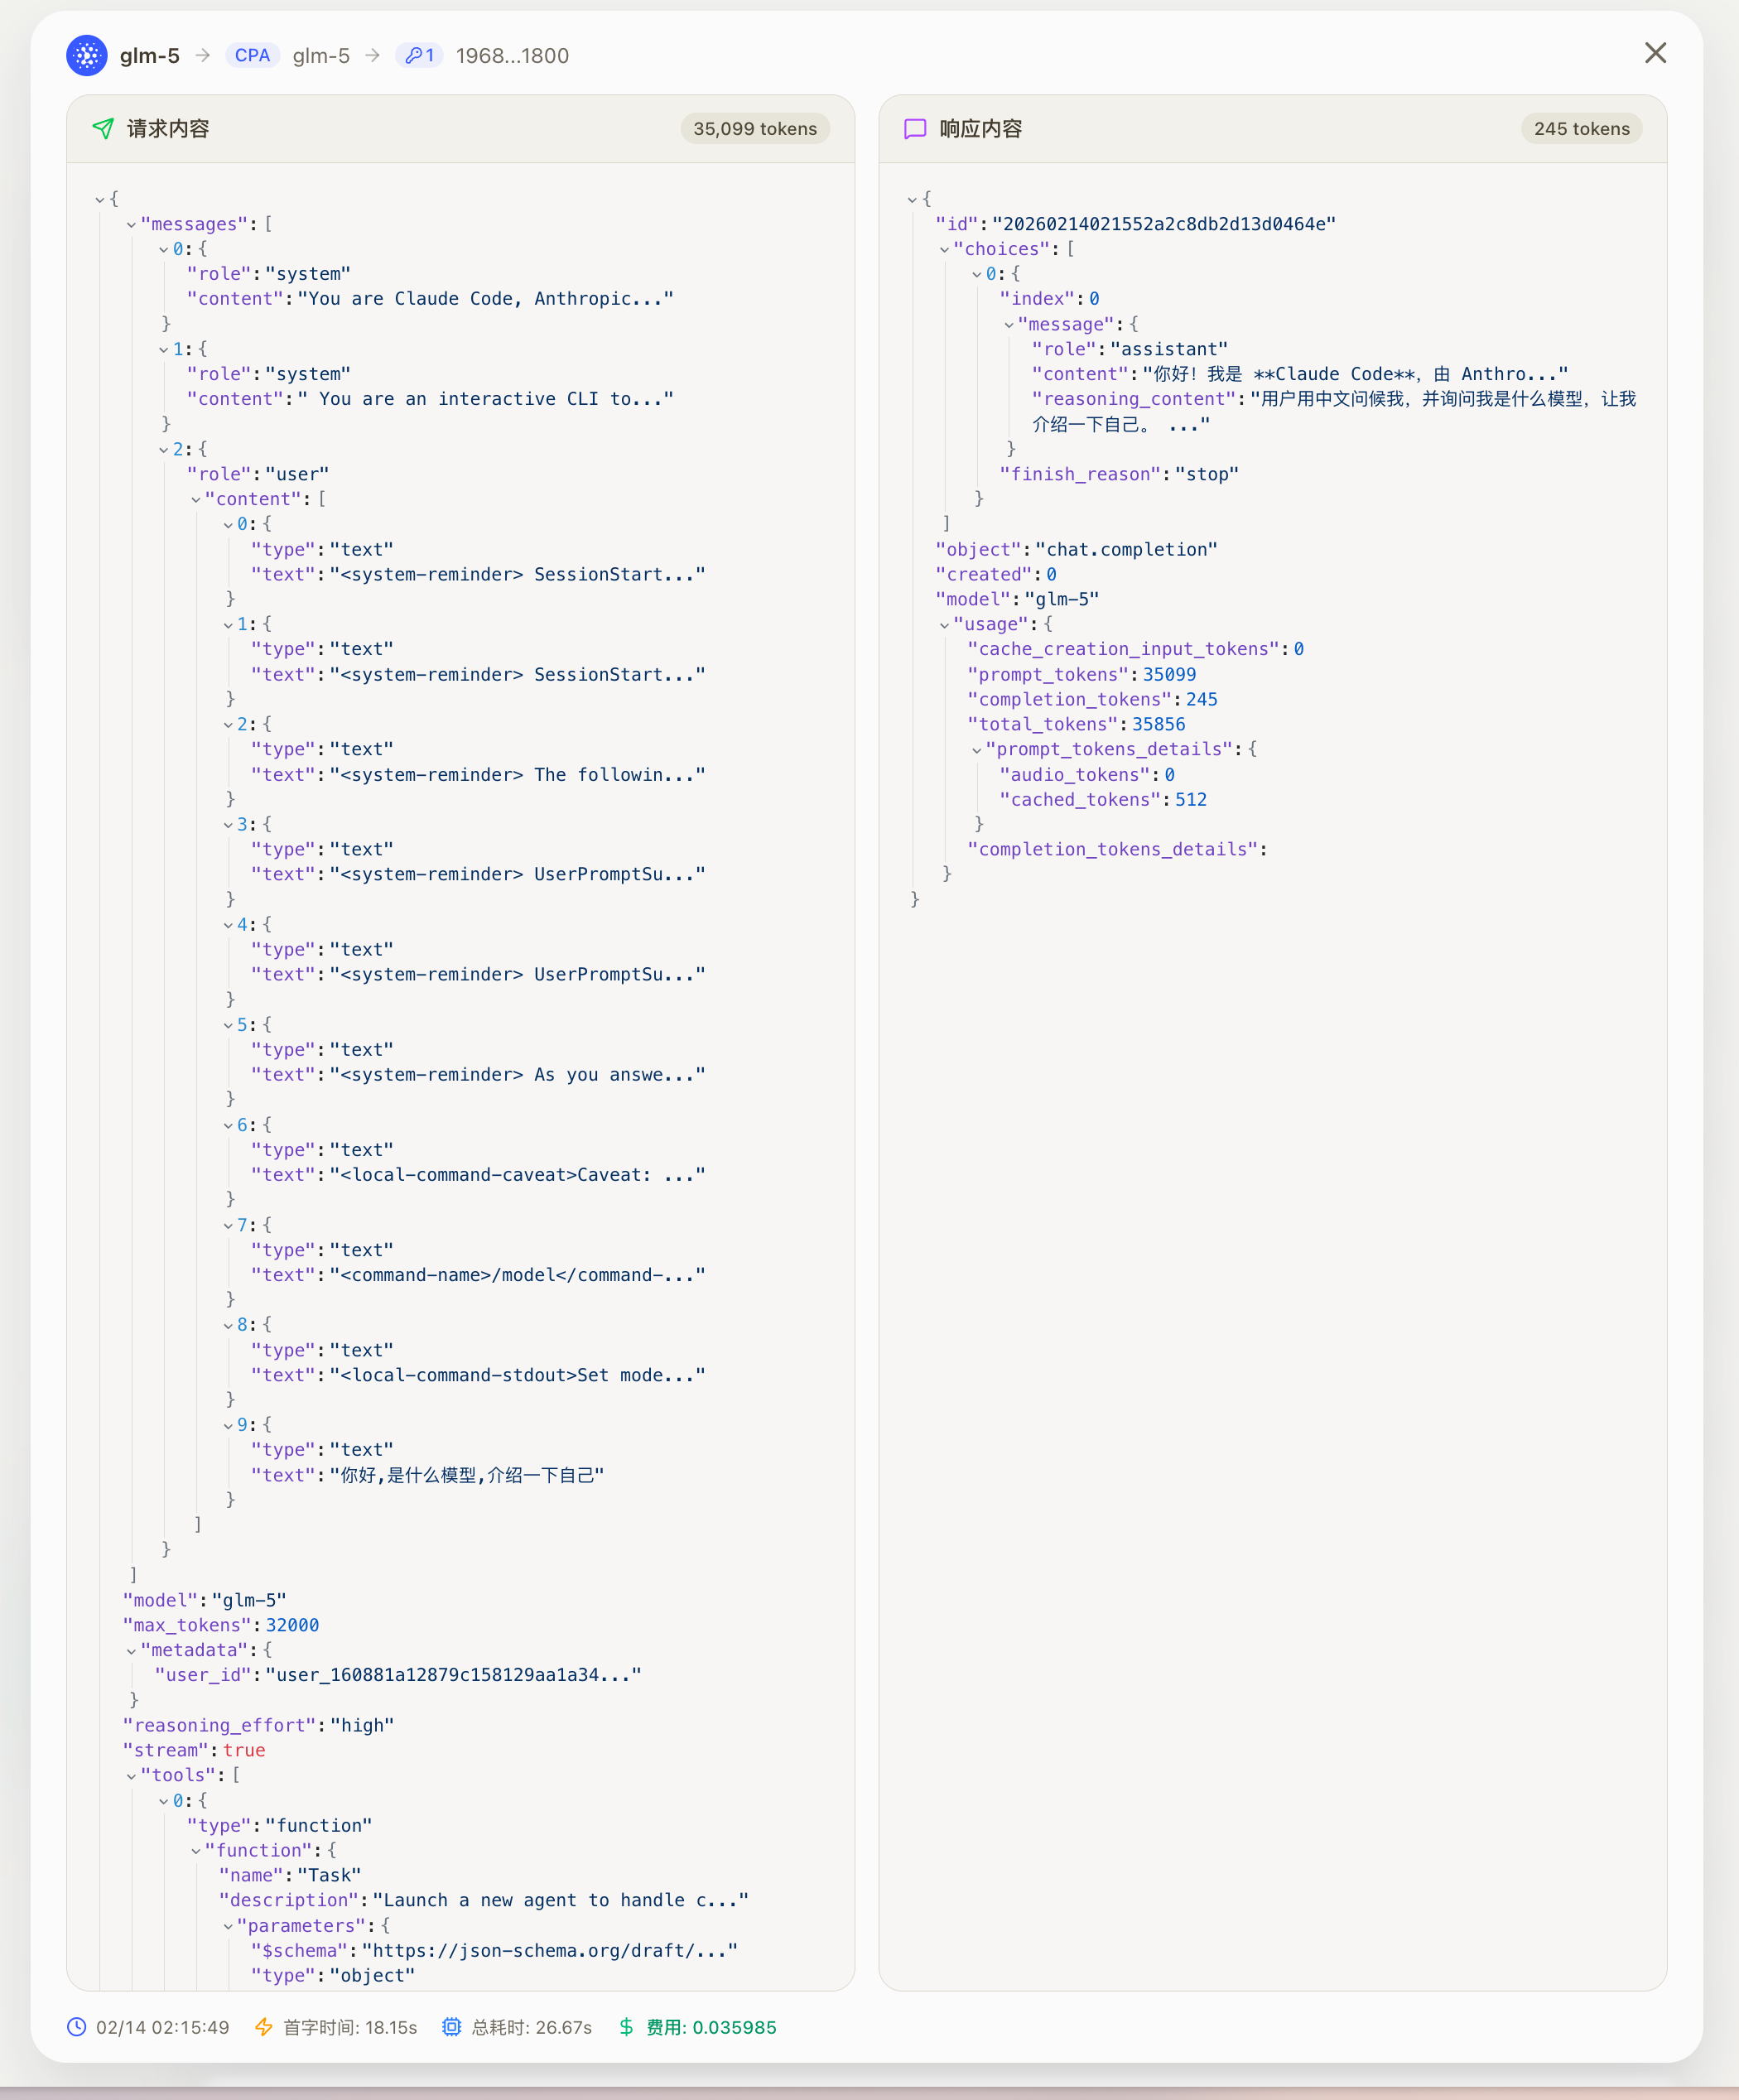Click the chip total duration icon

[452, 2027]
